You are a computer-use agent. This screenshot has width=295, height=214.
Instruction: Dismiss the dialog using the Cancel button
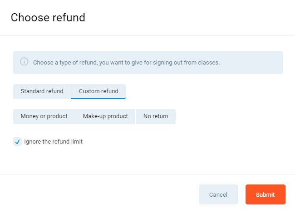[218, 194]
